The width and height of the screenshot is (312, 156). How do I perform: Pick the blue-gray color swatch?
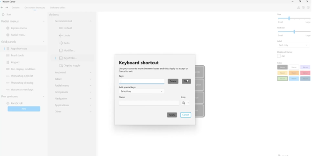click(x=305, y=79)
